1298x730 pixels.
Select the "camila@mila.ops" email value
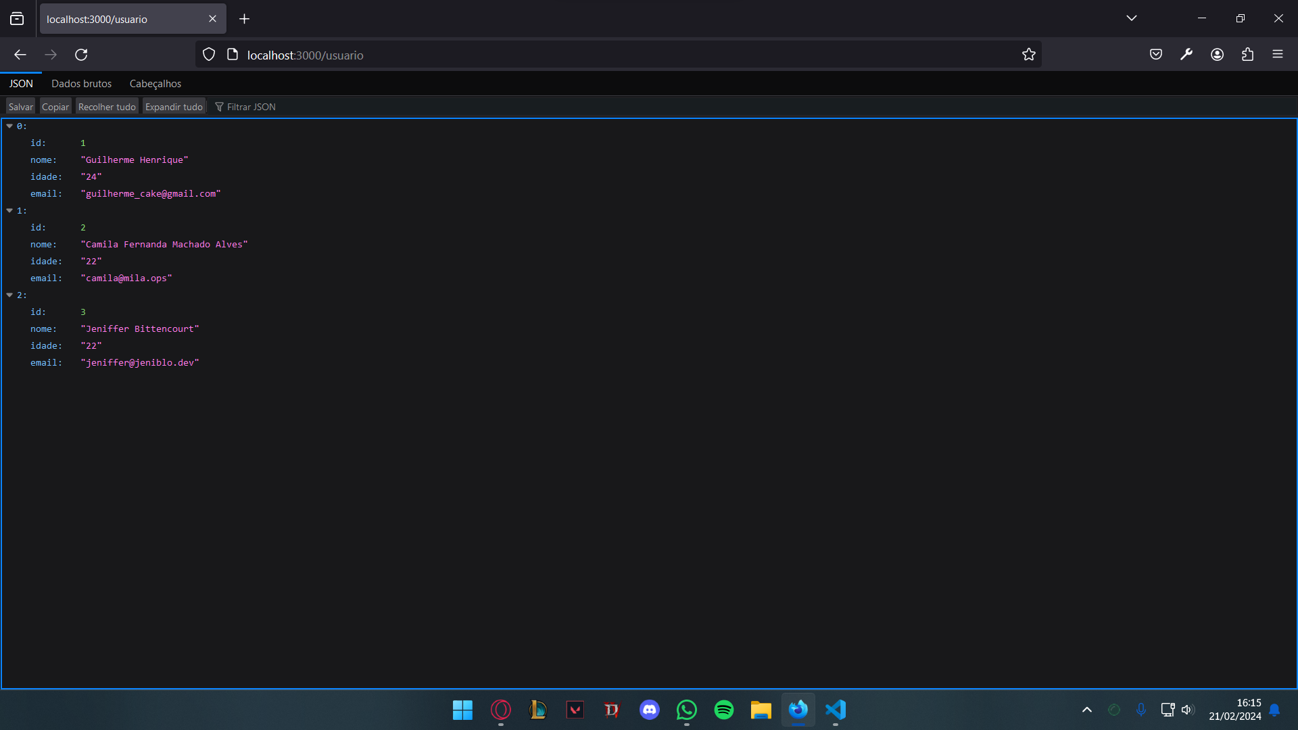point(126,278)
